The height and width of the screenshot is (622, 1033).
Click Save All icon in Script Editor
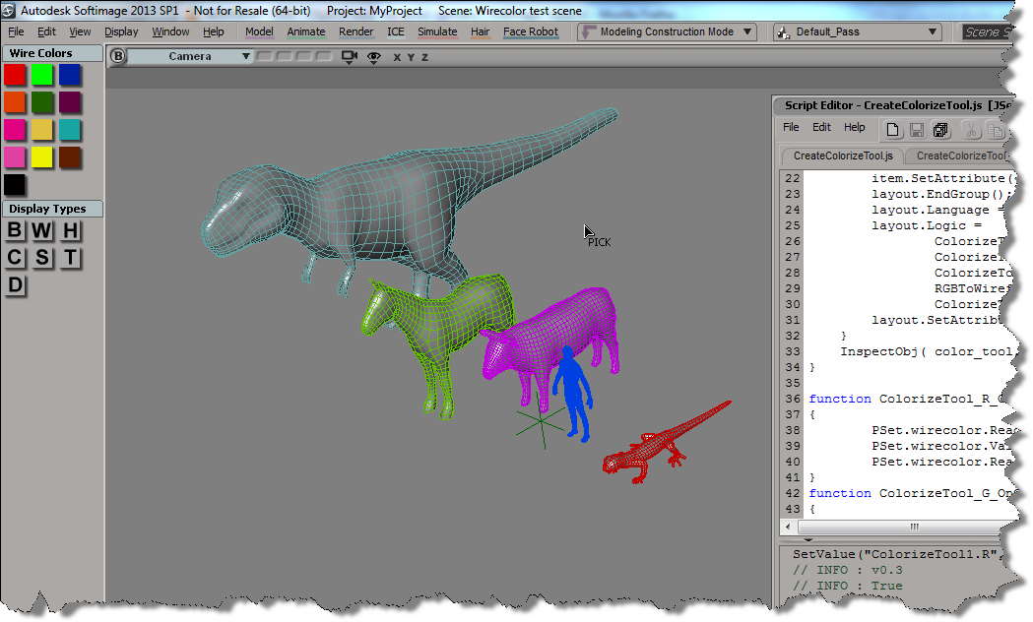click(x=940, y=129)
